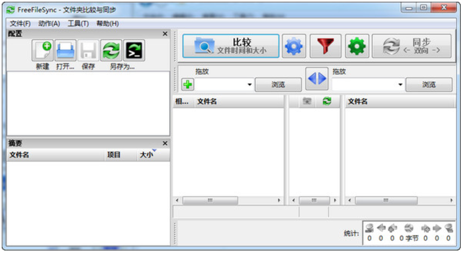Expand the right folder path dropdown

point(400,85)
